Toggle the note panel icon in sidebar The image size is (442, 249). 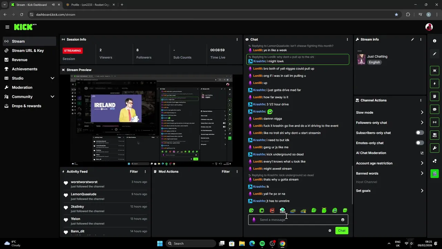click(434, 96)
